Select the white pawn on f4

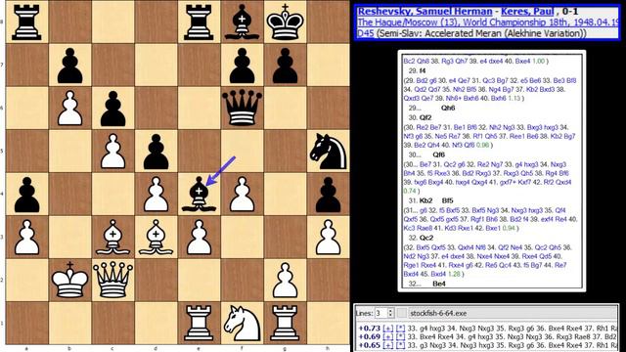pos(242,194)
